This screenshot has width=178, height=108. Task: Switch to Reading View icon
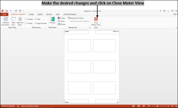(144, 106)
